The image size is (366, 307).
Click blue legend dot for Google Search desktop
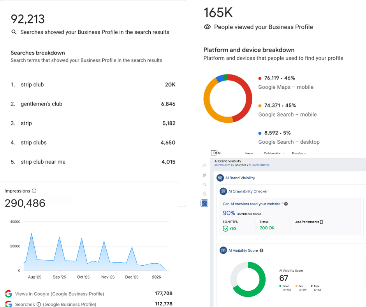point(260,133)
